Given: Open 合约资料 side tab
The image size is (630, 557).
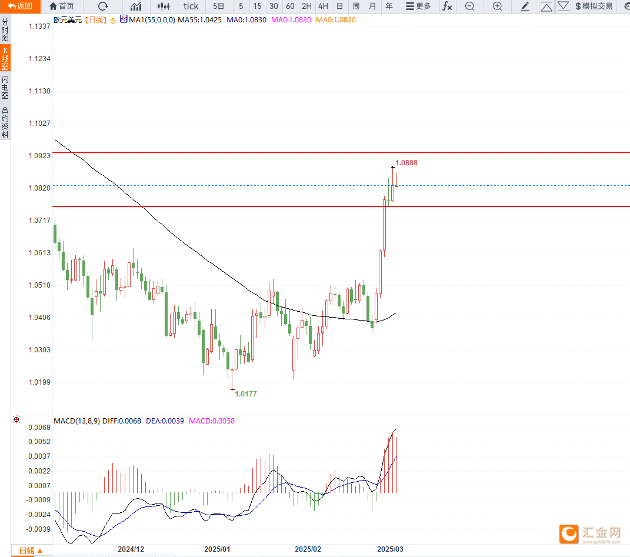Looking at the screenshot, I should tap(5, 122).
